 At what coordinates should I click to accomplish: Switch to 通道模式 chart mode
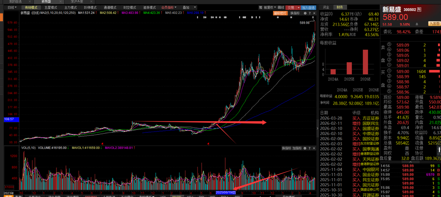coord(110,7)
